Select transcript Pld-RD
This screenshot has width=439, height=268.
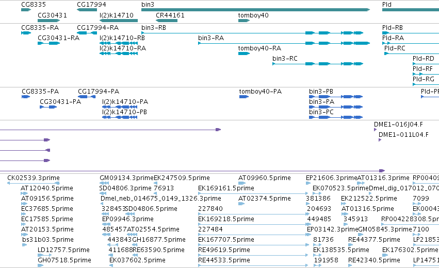[424, 59]
